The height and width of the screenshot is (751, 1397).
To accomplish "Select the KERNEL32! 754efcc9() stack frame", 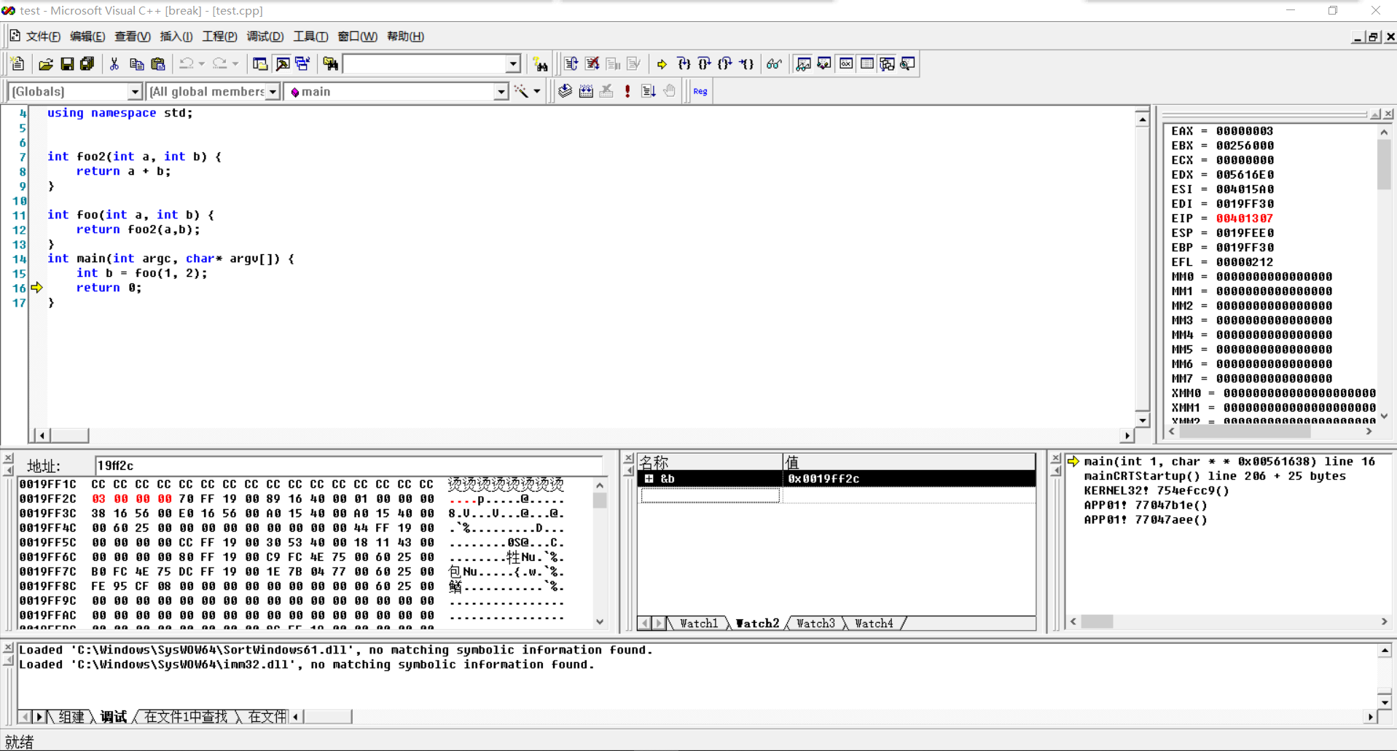I will [1157, 491].
